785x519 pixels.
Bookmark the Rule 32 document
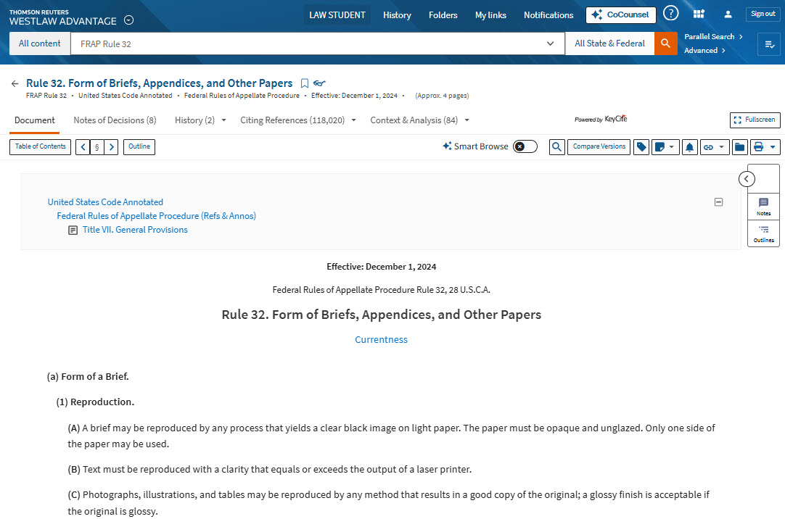tap(305, 83)
